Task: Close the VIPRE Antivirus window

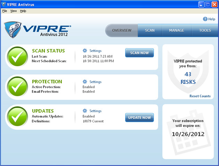Action: tap(214, 5)
